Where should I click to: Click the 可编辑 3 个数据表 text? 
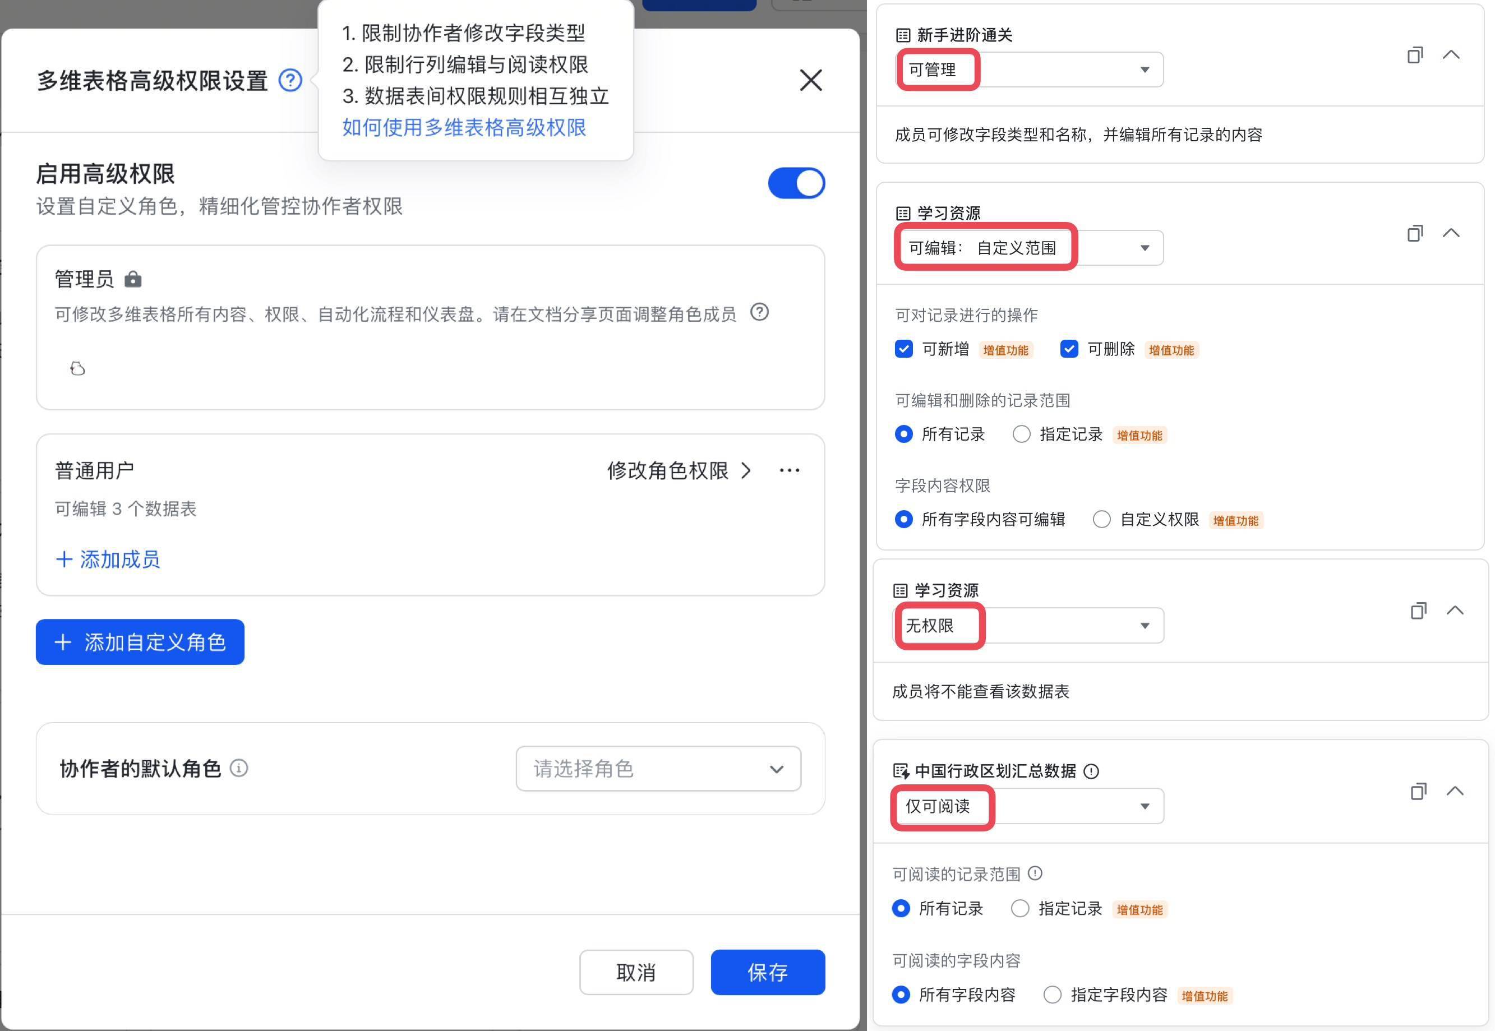point(126,509)
